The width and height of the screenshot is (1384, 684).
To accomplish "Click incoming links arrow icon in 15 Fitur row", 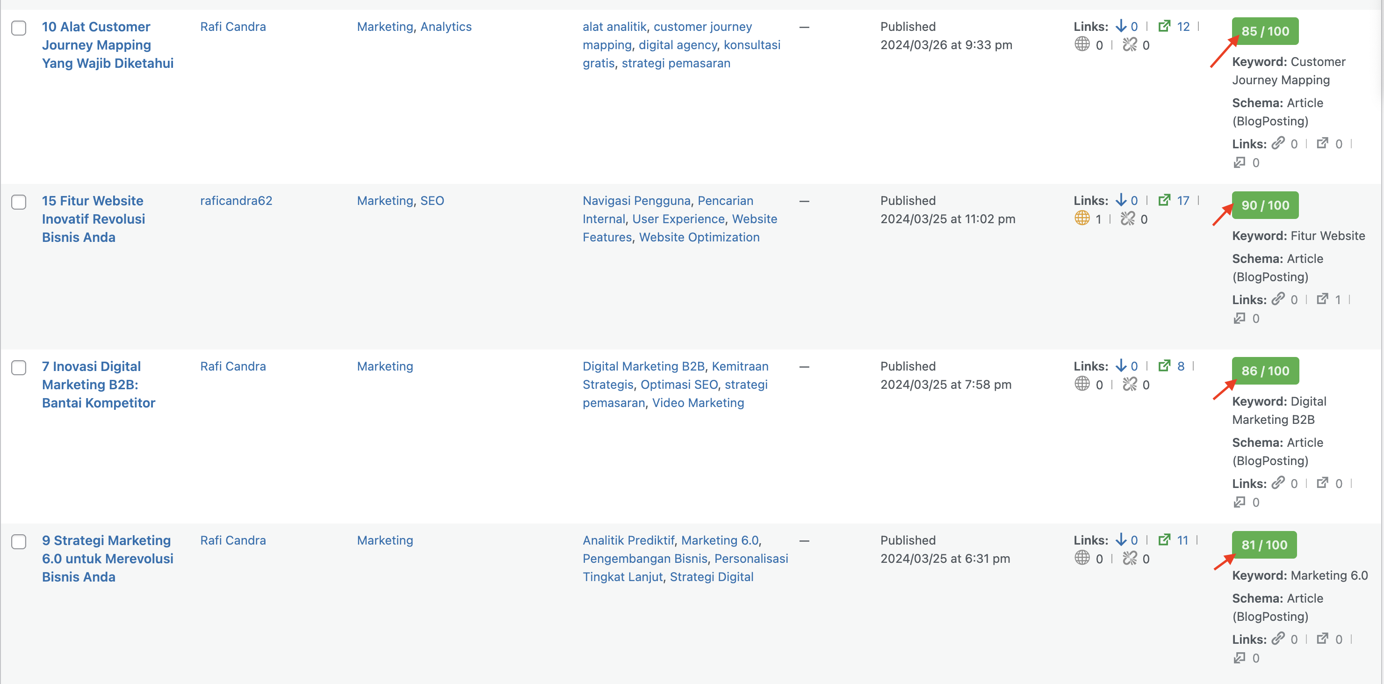I will click(1121, 201).
